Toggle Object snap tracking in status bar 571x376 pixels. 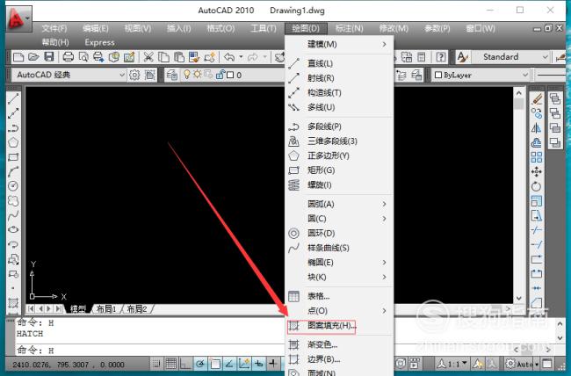point(229,363)
